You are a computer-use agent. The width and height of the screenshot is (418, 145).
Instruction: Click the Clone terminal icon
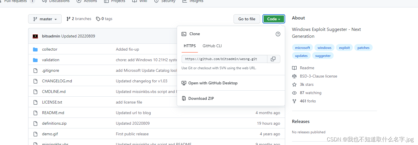click(x=184, y=34)
